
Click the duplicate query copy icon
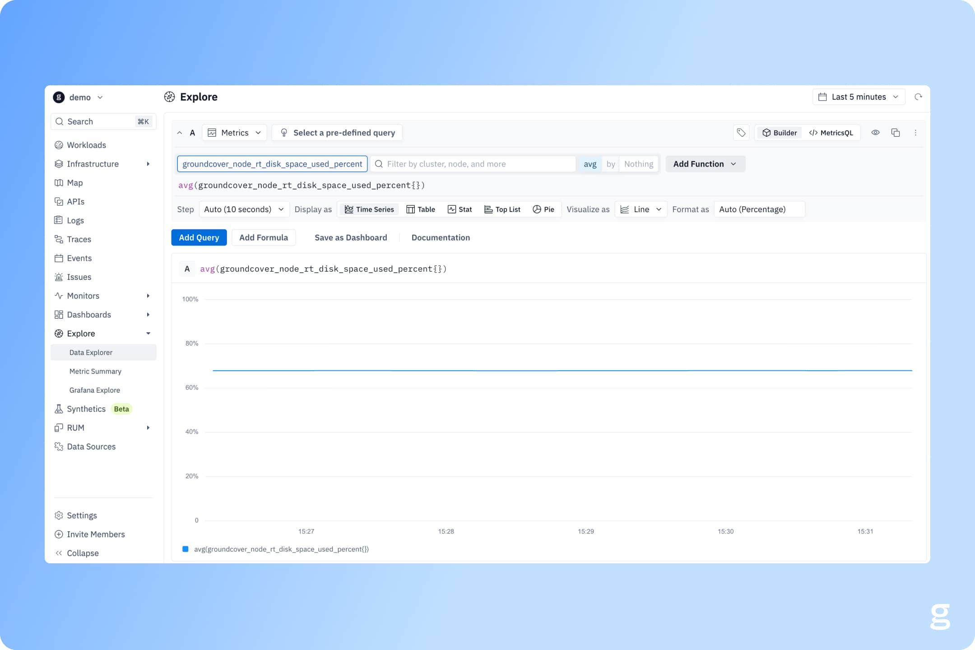point(896,133)
